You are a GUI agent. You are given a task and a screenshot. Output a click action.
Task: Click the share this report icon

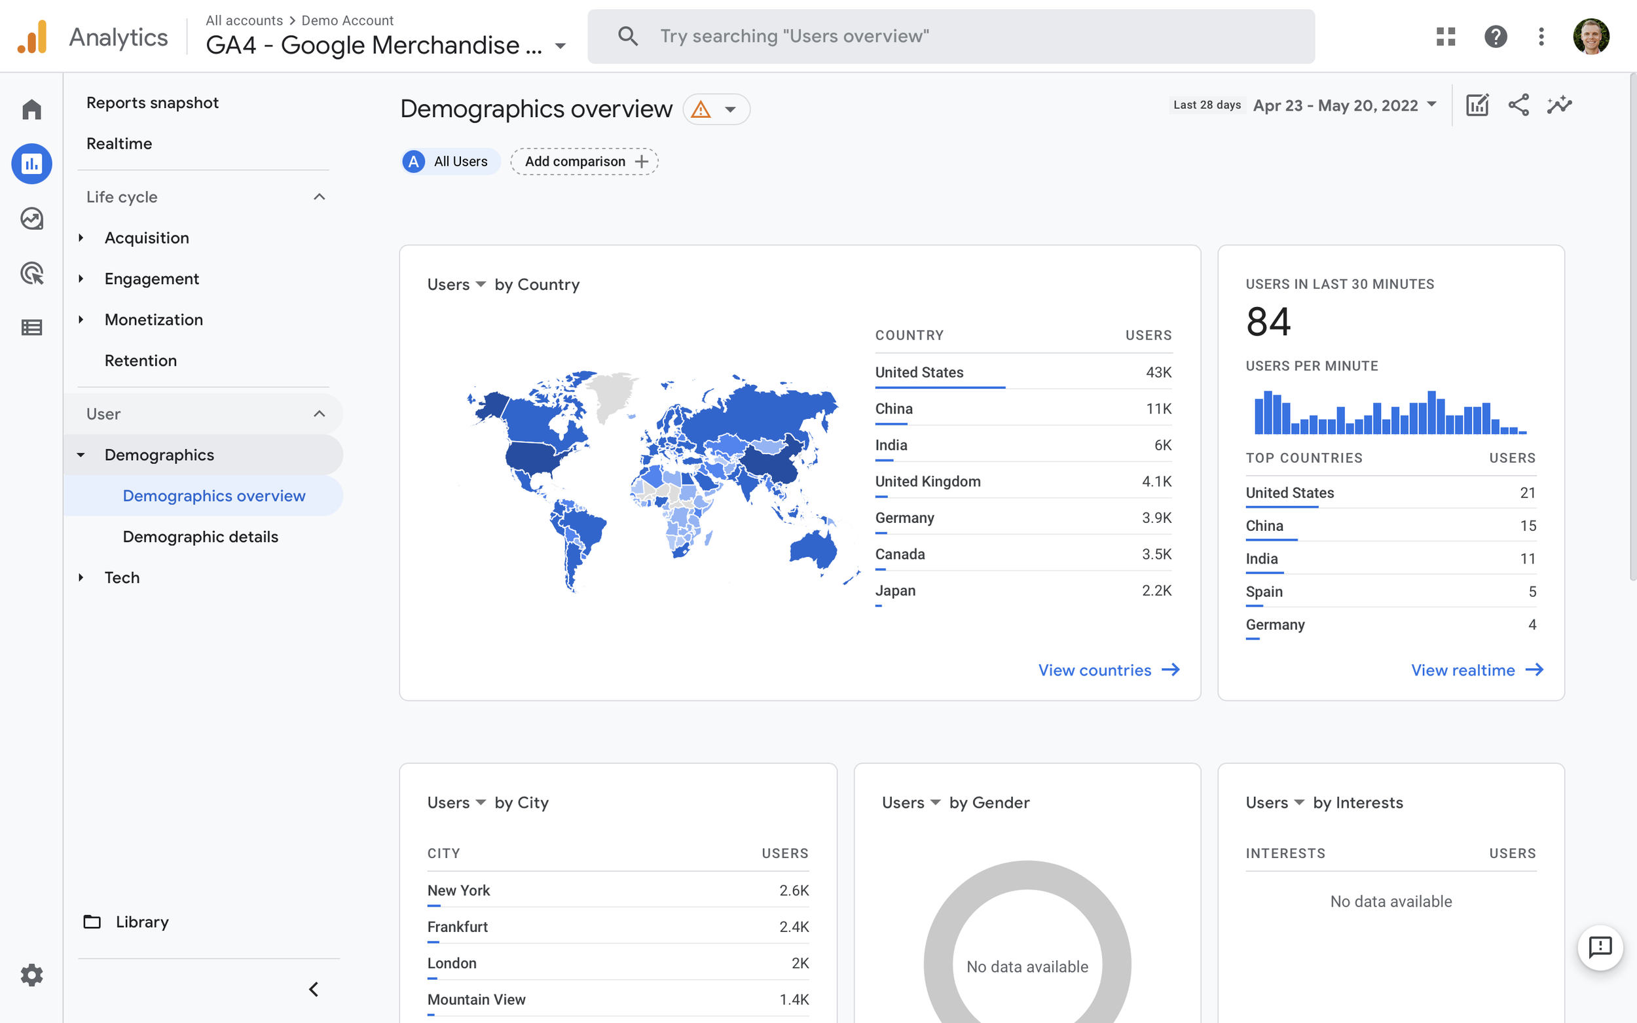click(x=1518, y=105)
